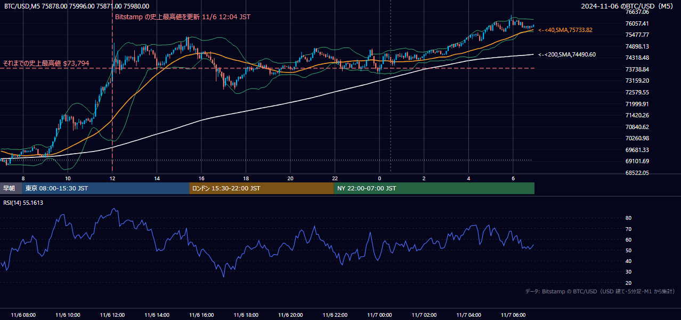681x320 pixels.
Task: Click the 早朝 session block
Action: [x=11, y=188]
